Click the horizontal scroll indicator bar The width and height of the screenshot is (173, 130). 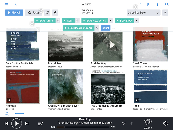(x=19, y=114)
